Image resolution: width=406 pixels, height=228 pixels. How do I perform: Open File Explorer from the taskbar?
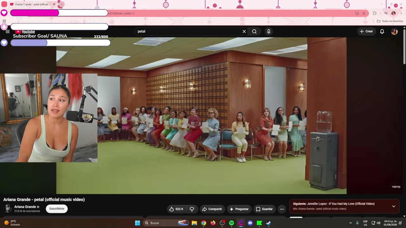tap(194, 223)
